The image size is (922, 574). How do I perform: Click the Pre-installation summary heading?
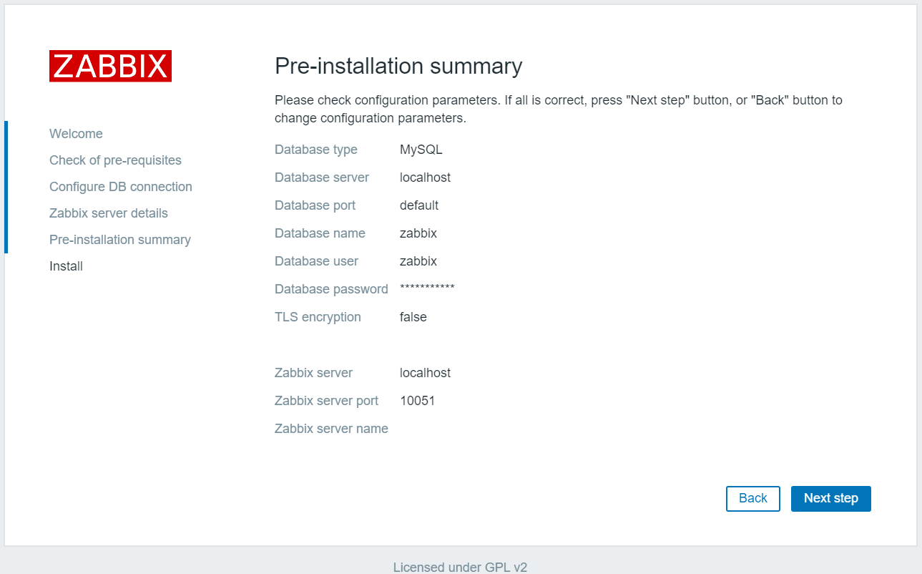398,66
